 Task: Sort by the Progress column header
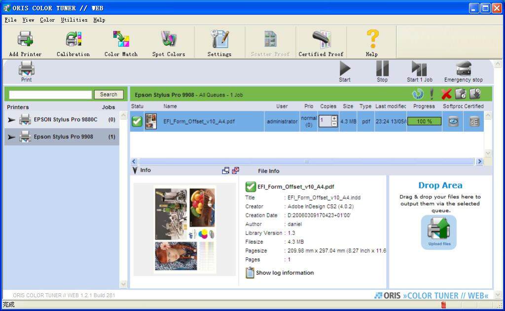point(424,106)
